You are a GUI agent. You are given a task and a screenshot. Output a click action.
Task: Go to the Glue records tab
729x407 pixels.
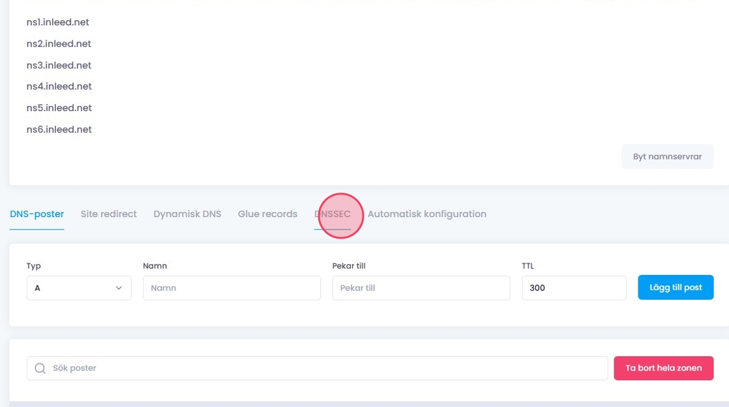coord(268,214)
